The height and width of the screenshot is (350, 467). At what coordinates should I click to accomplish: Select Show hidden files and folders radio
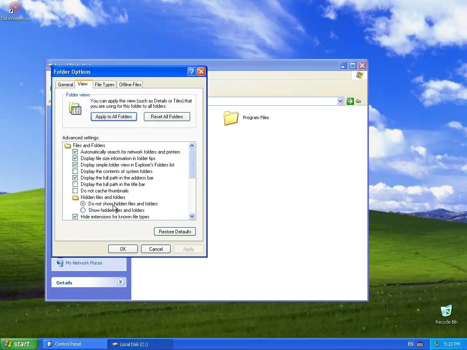(x=83, y=210)
